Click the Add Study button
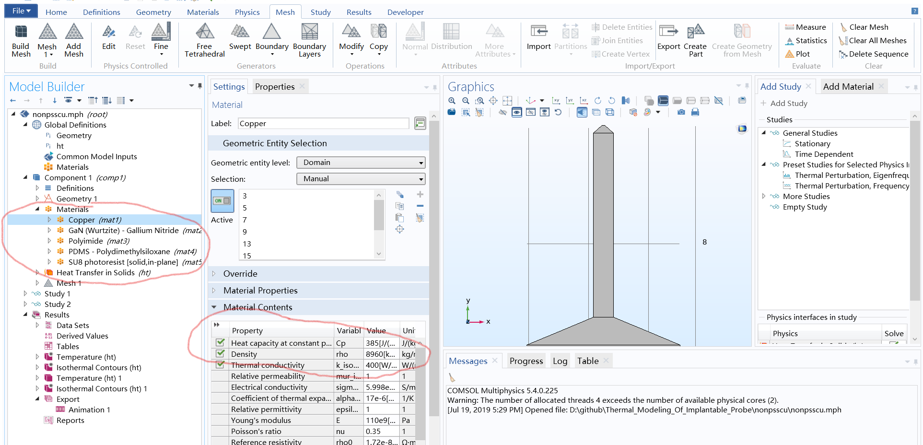The height and width of the screenshot is (445, 923). tap(784, 103)
